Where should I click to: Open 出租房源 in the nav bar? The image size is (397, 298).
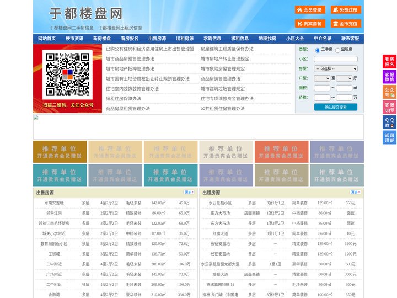(185, 39)
